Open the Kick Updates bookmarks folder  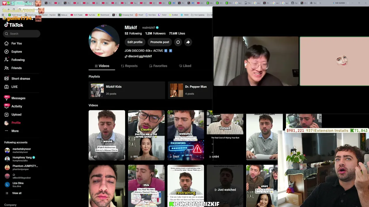click(198, 15)
